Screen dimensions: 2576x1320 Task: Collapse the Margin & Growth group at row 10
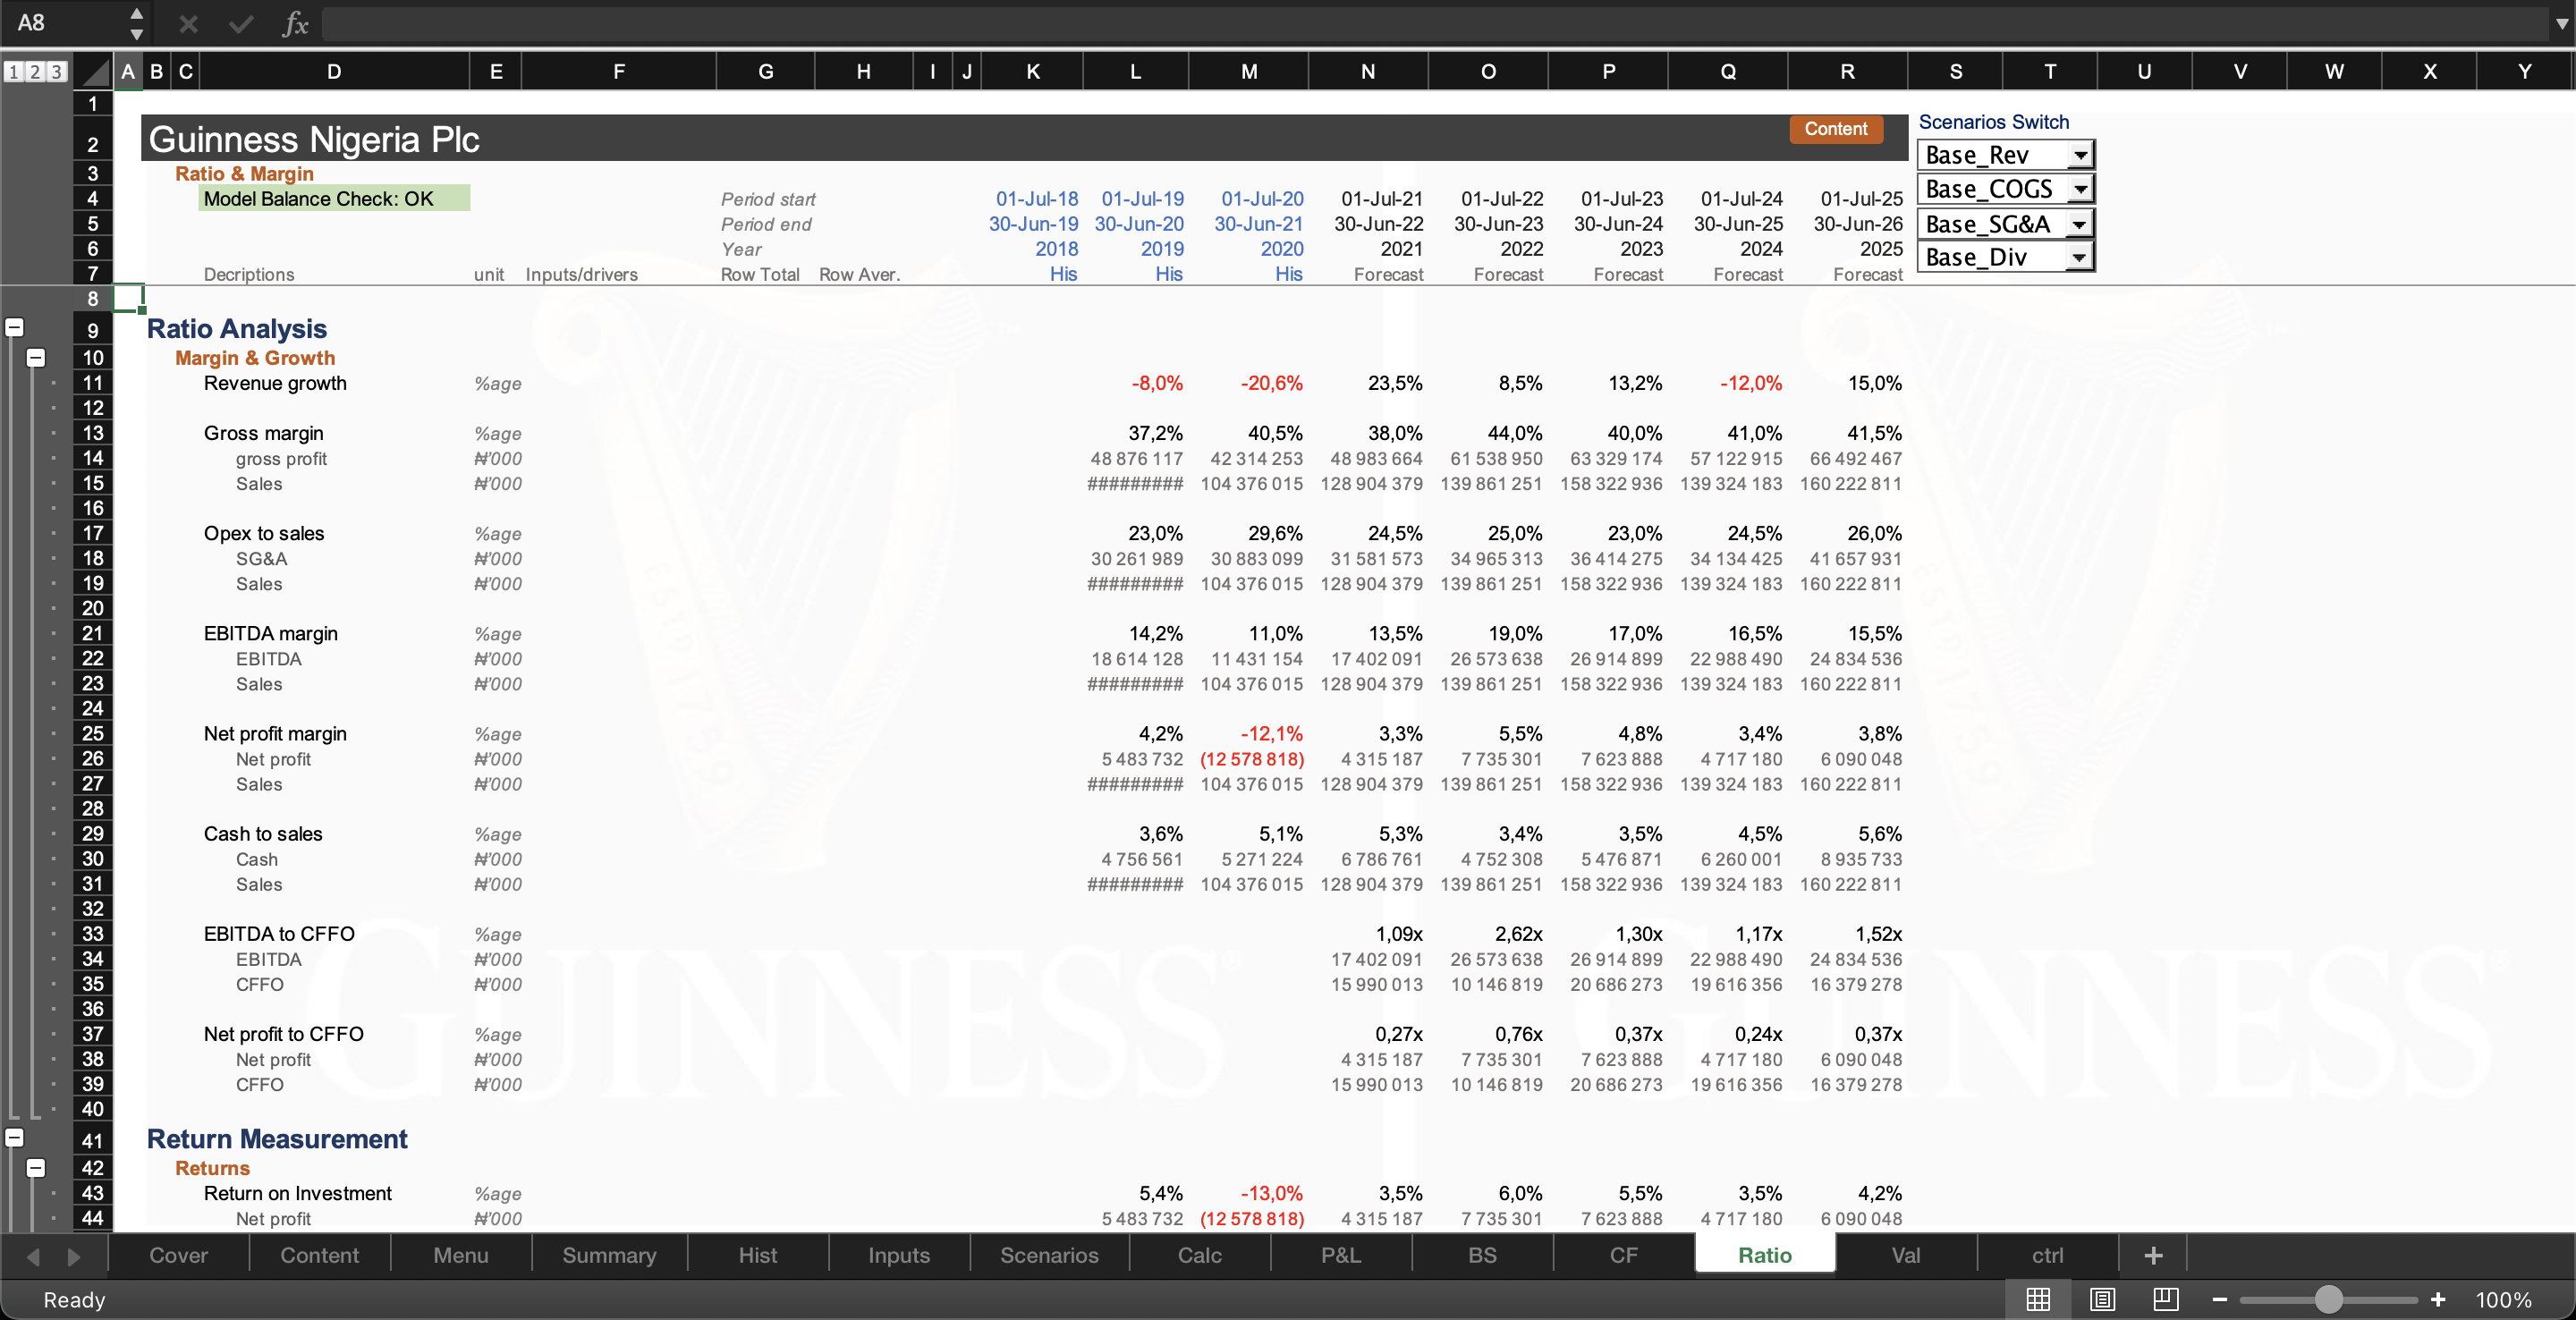click(x=35, y=358)
